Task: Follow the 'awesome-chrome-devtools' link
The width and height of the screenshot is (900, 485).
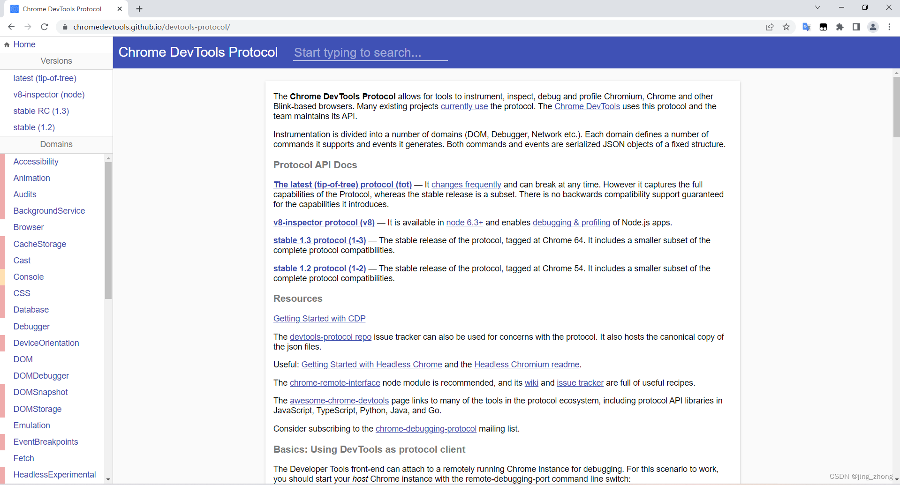Action: 339,401
